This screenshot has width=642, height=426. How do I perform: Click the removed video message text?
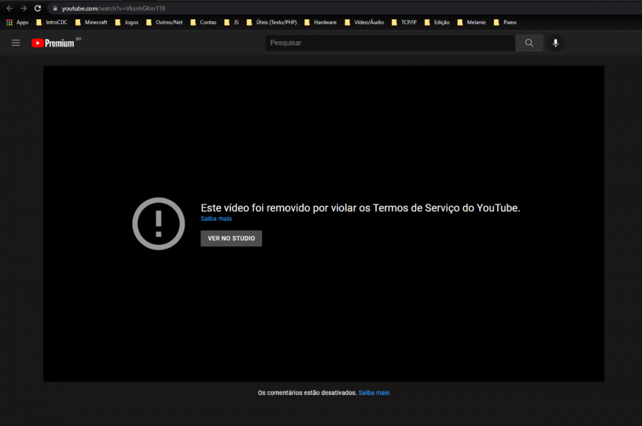click(360, 208)
